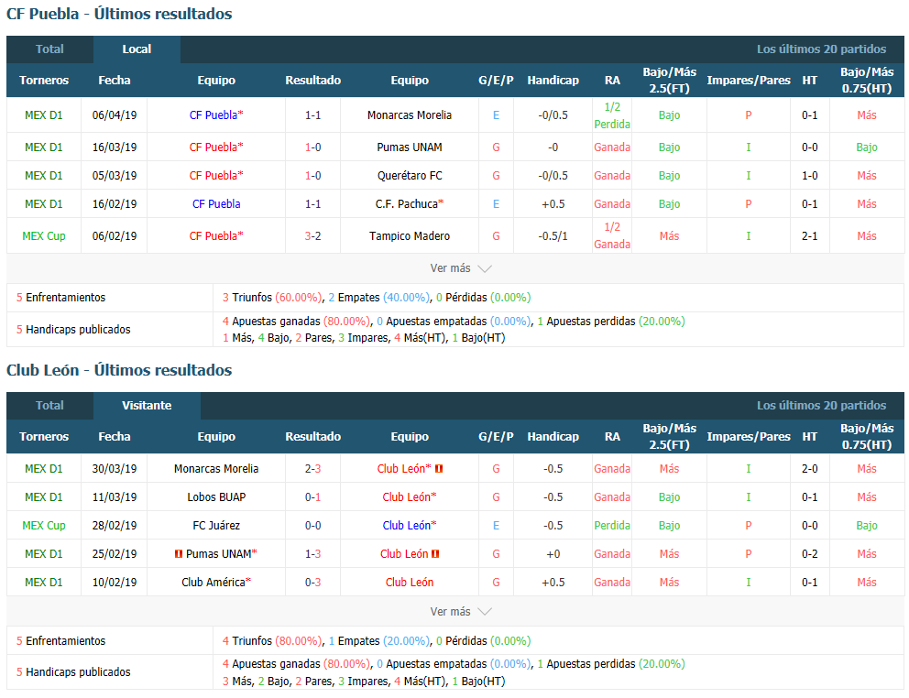Image resolution: width=909 pixels, height=698 pixels.
Task: Select Visitante tab in Club León table
Action: [147, 406]
